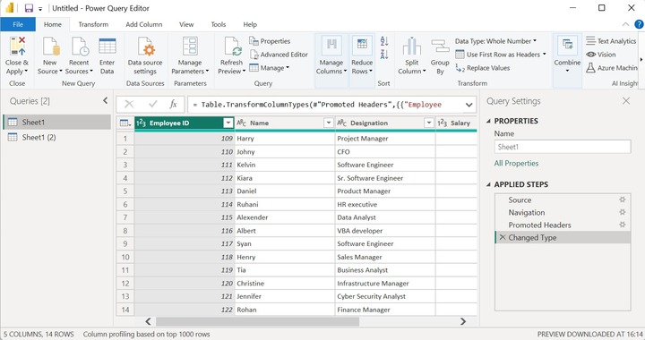Screen dimensions: 645x340
Task: Delete the Changed Type step
Action: (503, 237)
